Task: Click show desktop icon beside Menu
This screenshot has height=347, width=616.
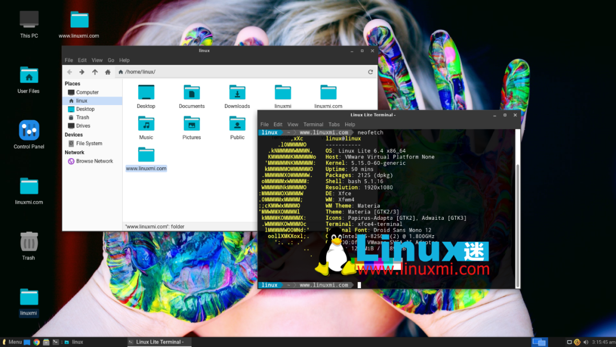Action: tap(27, 342)
